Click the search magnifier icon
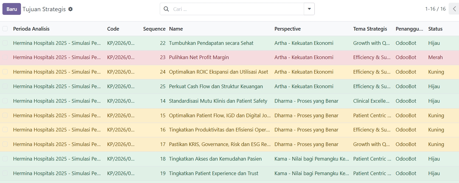 point(166,9)
